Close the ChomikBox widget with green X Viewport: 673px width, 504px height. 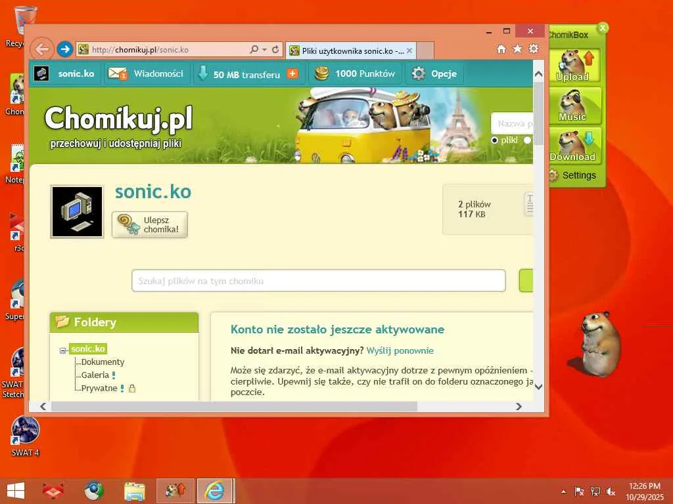click(603, 28)
